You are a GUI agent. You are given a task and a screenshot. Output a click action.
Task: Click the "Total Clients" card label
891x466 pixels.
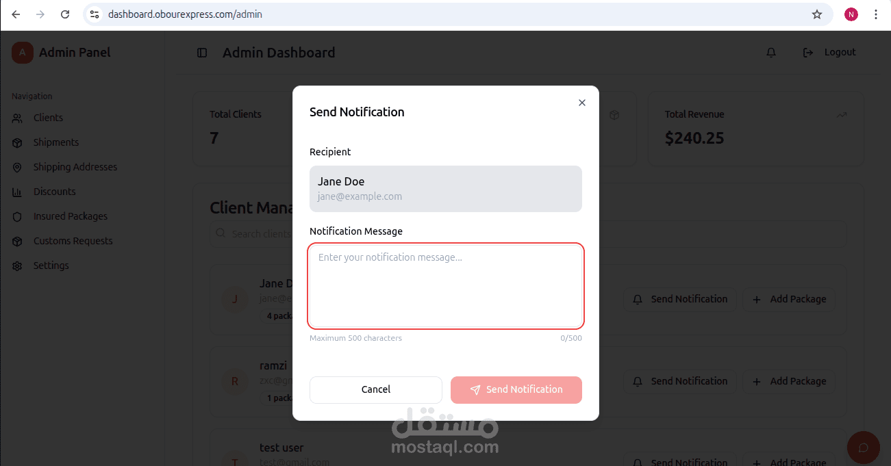pyautogui.click(x=236, y=114)
